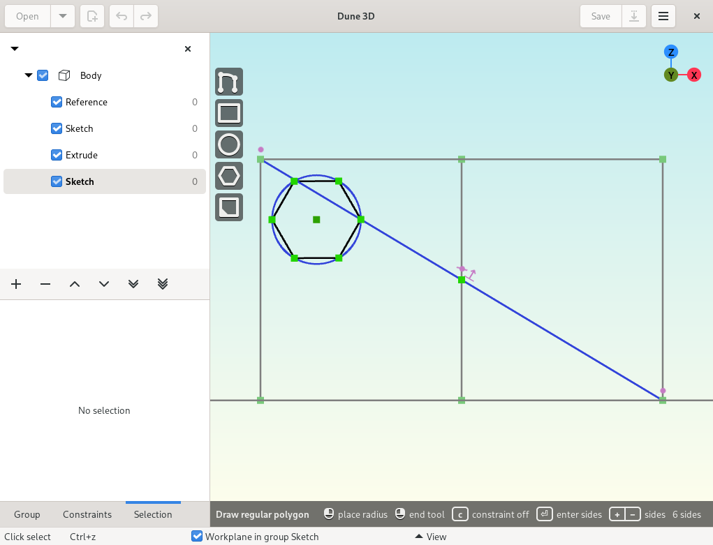Click the hexagon center point
Screen dimensions: 713x545
[x=316, y=220]
